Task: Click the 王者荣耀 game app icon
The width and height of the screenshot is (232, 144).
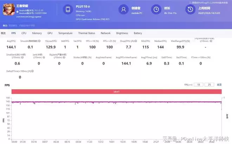Action: click(x=8, y=10)
